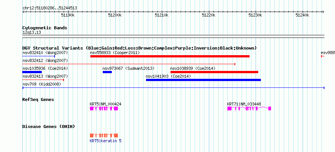Click the KRT5|NM_000424 label

[105, 104]
